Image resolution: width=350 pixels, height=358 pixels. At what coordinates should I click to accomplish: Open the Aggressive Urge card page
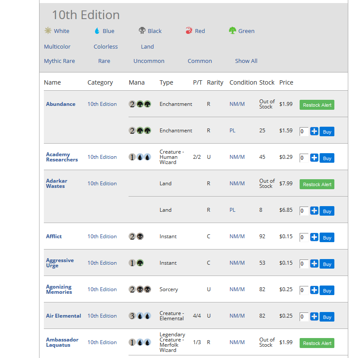coord(59,263)
